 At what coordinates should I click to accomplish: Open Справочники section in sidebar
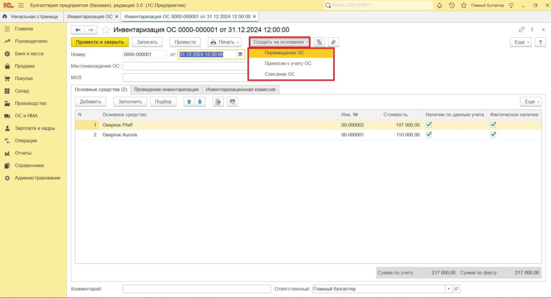pyautogui.click(x=29, y=165)
